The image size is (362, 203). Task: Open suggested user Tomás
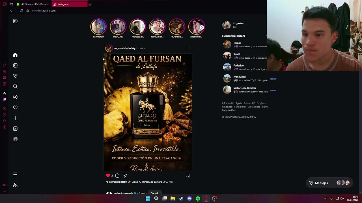click(x=237, y=43)
